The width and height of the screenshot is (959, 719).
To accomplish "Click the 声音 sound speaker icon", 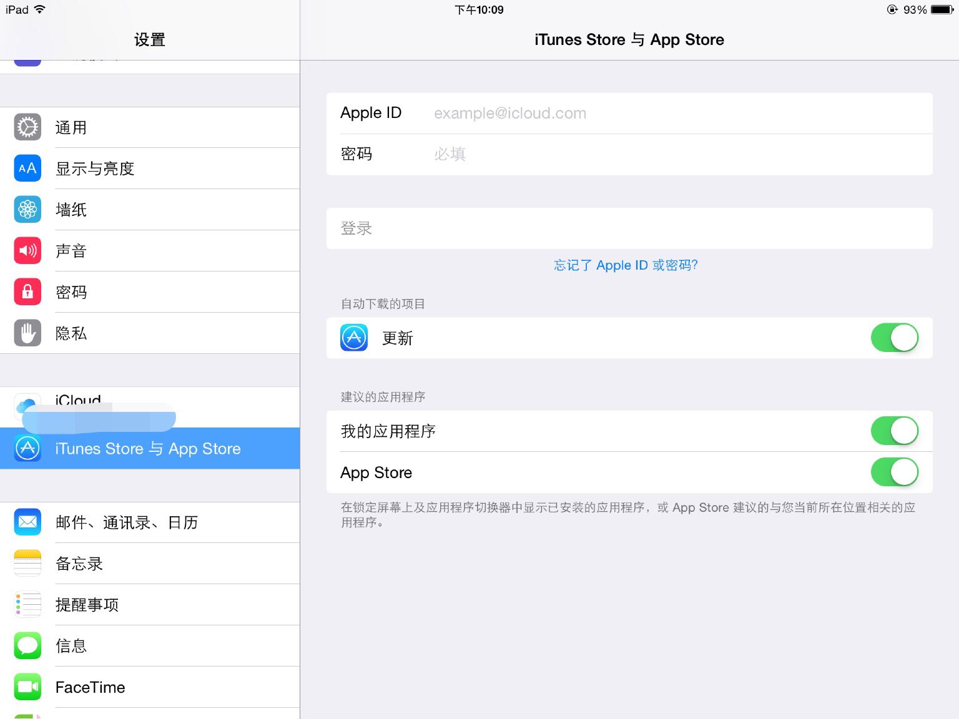I will pyautogui.click(x=27, y=250).
